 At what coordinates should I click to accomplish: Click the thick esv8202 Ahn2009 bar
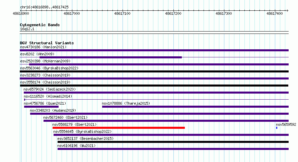click(110, 57)
